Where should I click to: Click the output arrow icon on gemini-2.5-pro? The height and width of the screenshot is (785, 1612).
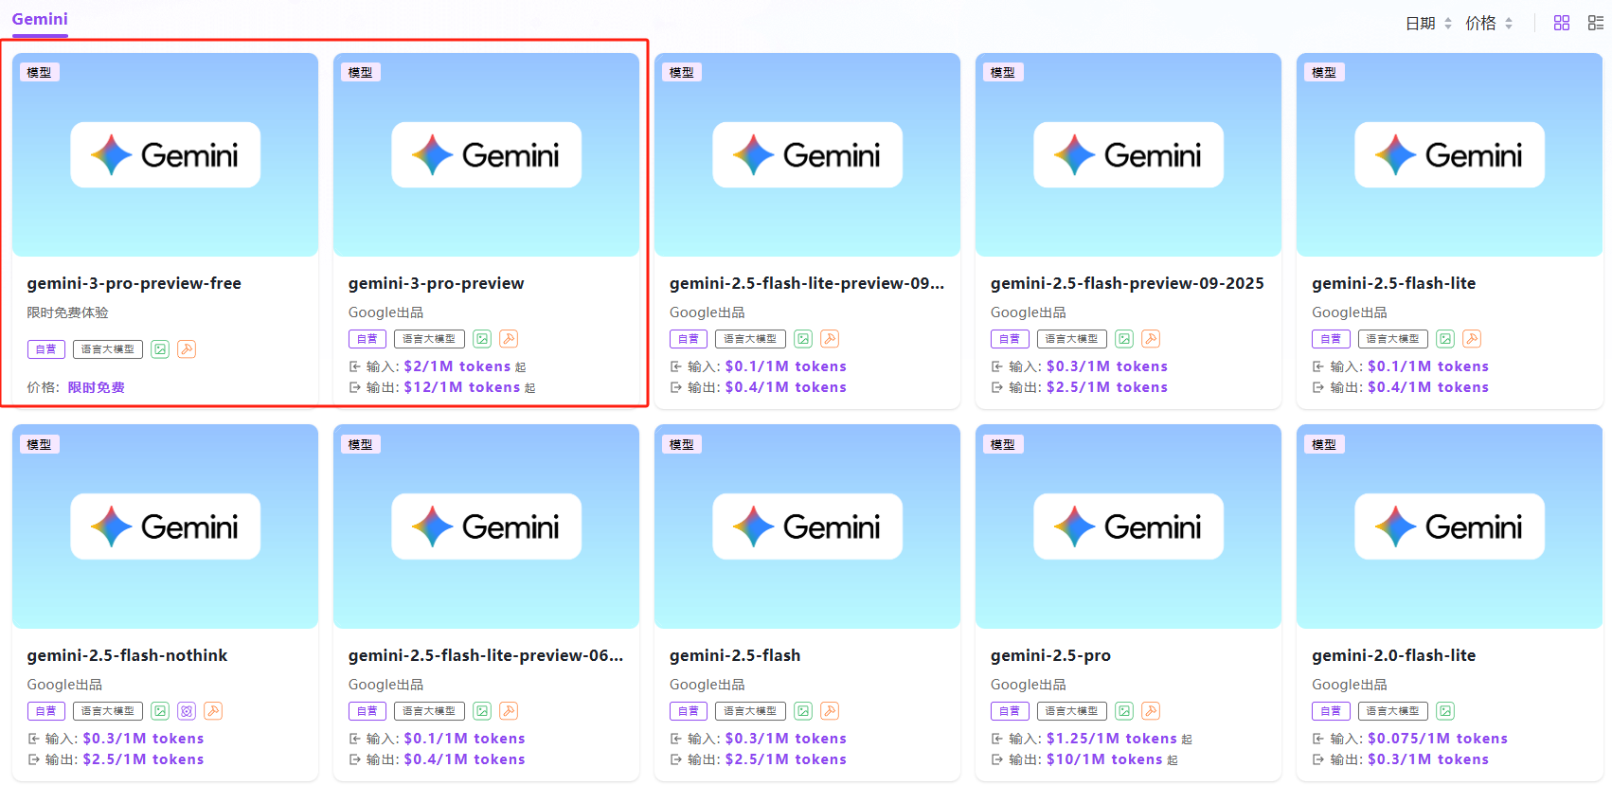pos(997,759)
